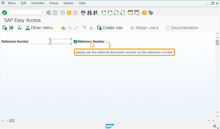The width and height of the screenshot is (220, 129).
Task: Open the Extras menu
Action: coord(54,3)
